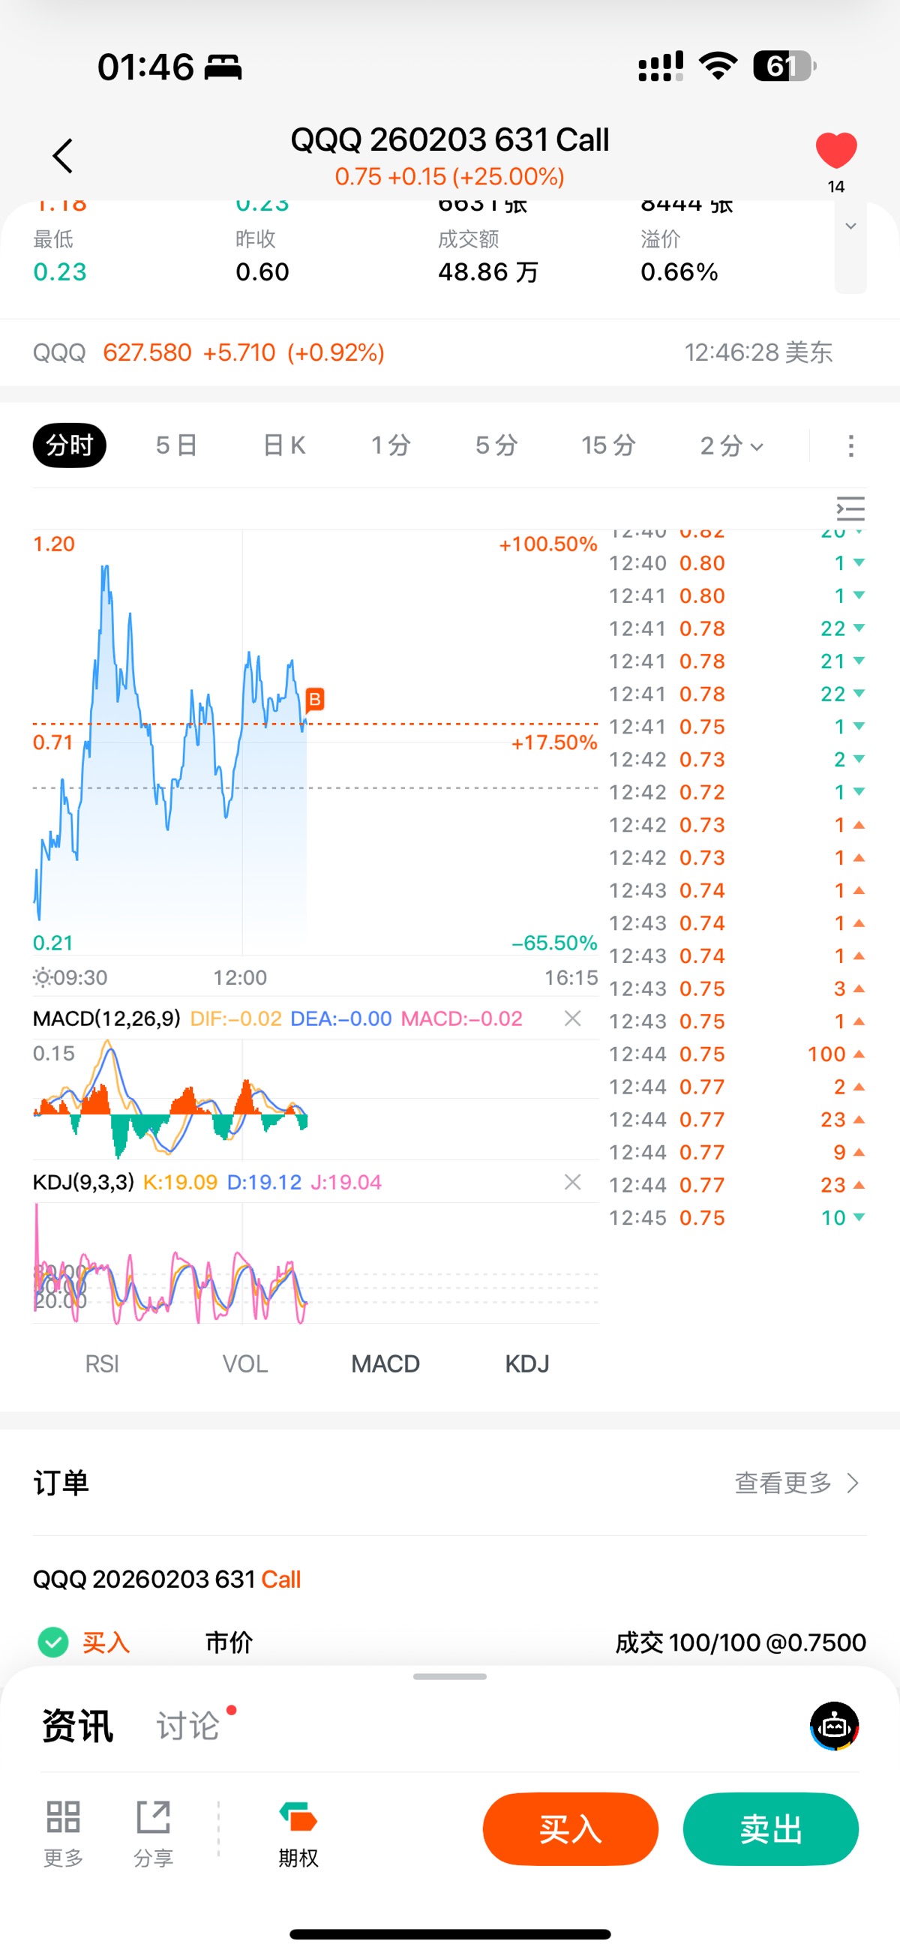Expand the quote details chevron
Image resolution: width=900 pixels, height=1956 pixels.
(x=850, y=226)
